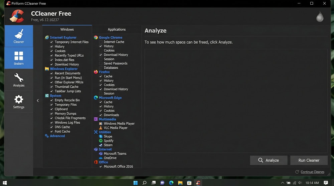
Task: Click the empty analysis results area
Action: (236, 101)
